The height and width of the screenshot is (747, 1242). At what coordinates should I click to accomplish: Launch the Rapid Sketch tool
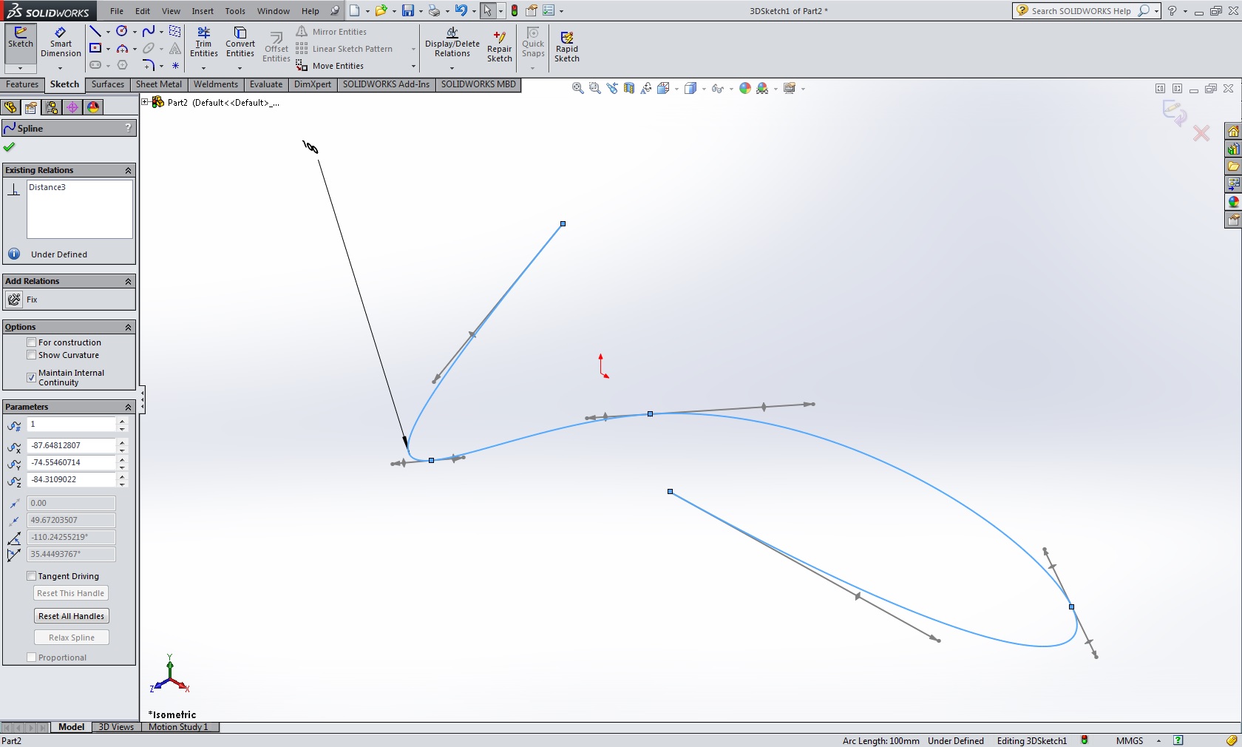pyautogui.click(x=567, y=46)
